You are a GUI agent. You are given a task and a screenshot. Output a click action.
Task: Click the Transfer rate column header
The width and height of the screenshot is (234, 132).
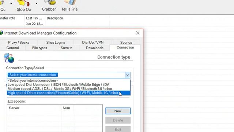point(7,18)
